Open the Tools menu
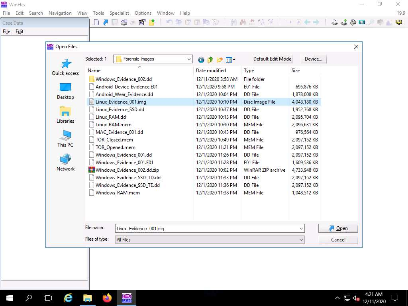Screen dimensions: 408x306 [98, 13]
